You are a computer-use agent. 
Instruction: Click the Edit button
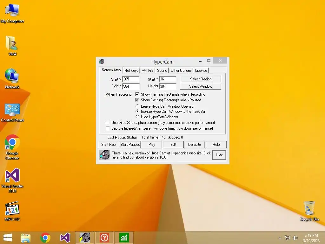coord(173,145)
